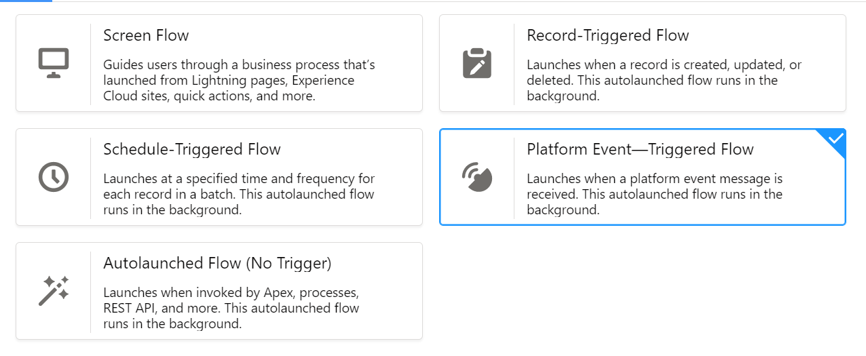Select Platform Event—Triggered Flow title

640,149
